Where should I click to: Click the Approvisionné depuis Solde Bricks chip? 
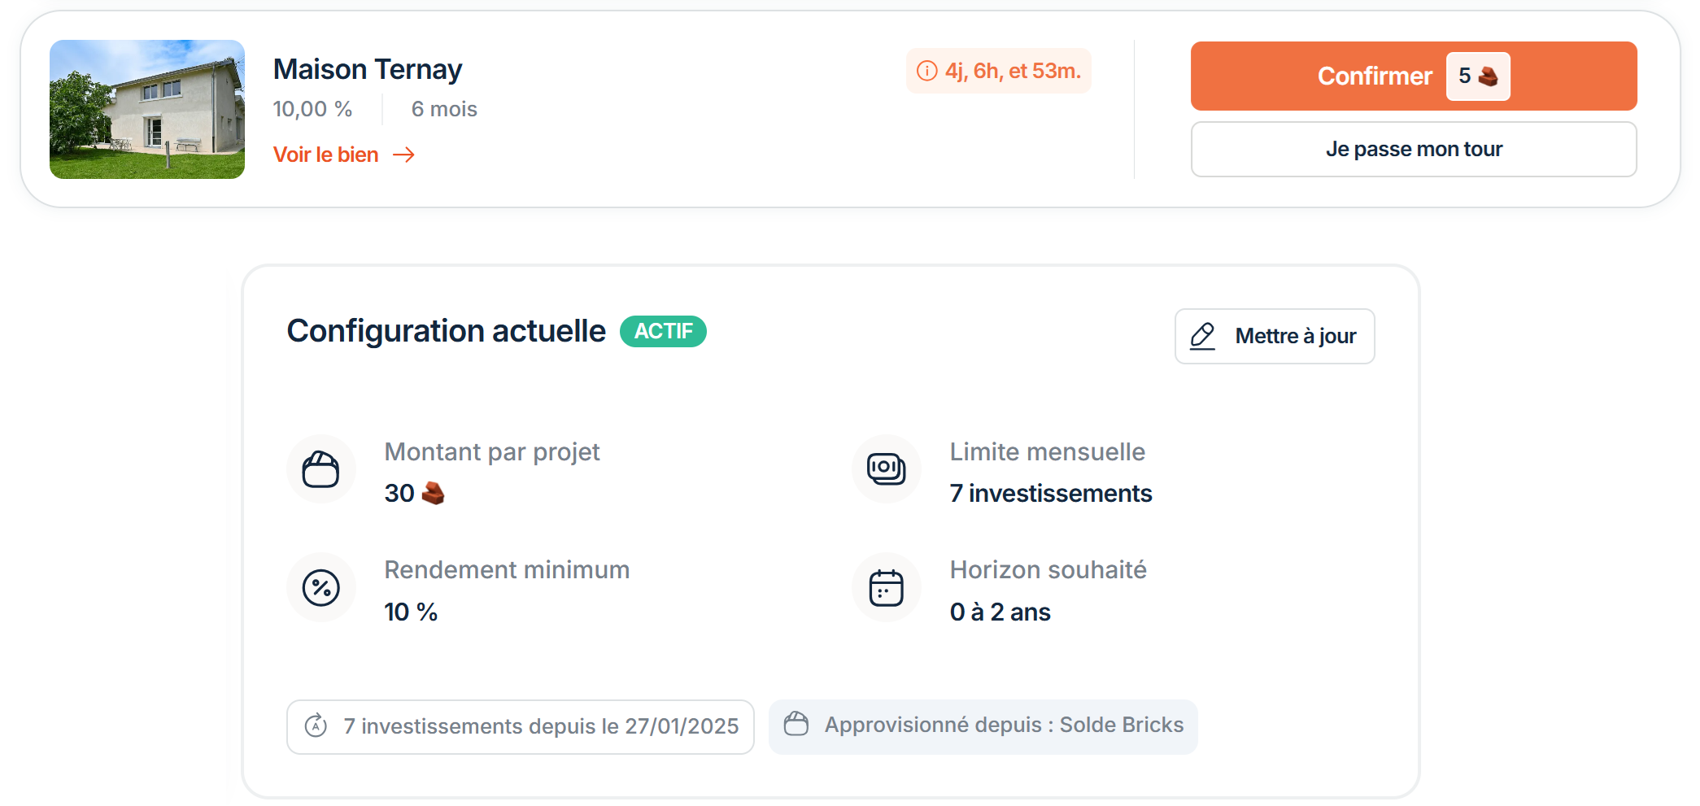(983, 726)
